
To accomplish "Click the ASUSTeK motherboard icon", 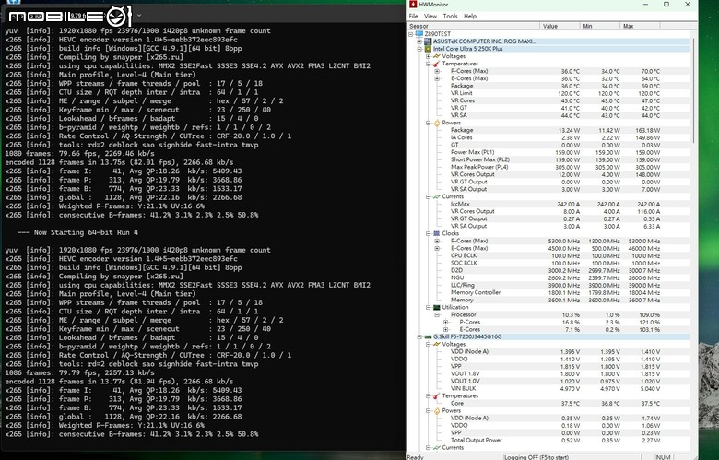I will (x=428, y=41).
